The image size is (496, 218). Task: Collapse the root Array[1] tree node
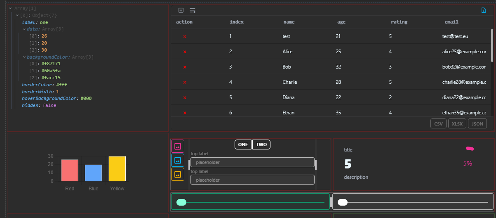click(10, 8)
